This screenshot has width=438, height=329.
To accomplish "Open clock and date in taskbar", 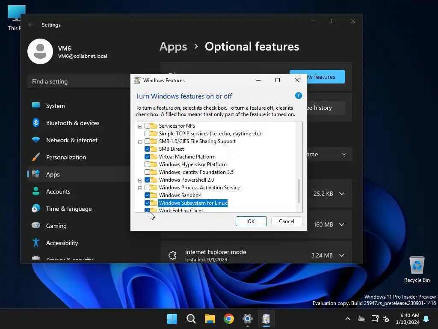I will pos(407,319).
